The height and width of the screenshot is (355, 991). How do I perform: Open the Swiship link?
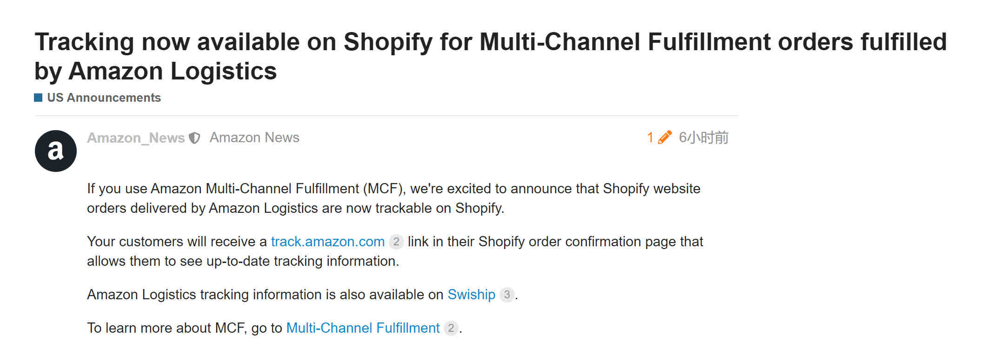pos(472,295)
